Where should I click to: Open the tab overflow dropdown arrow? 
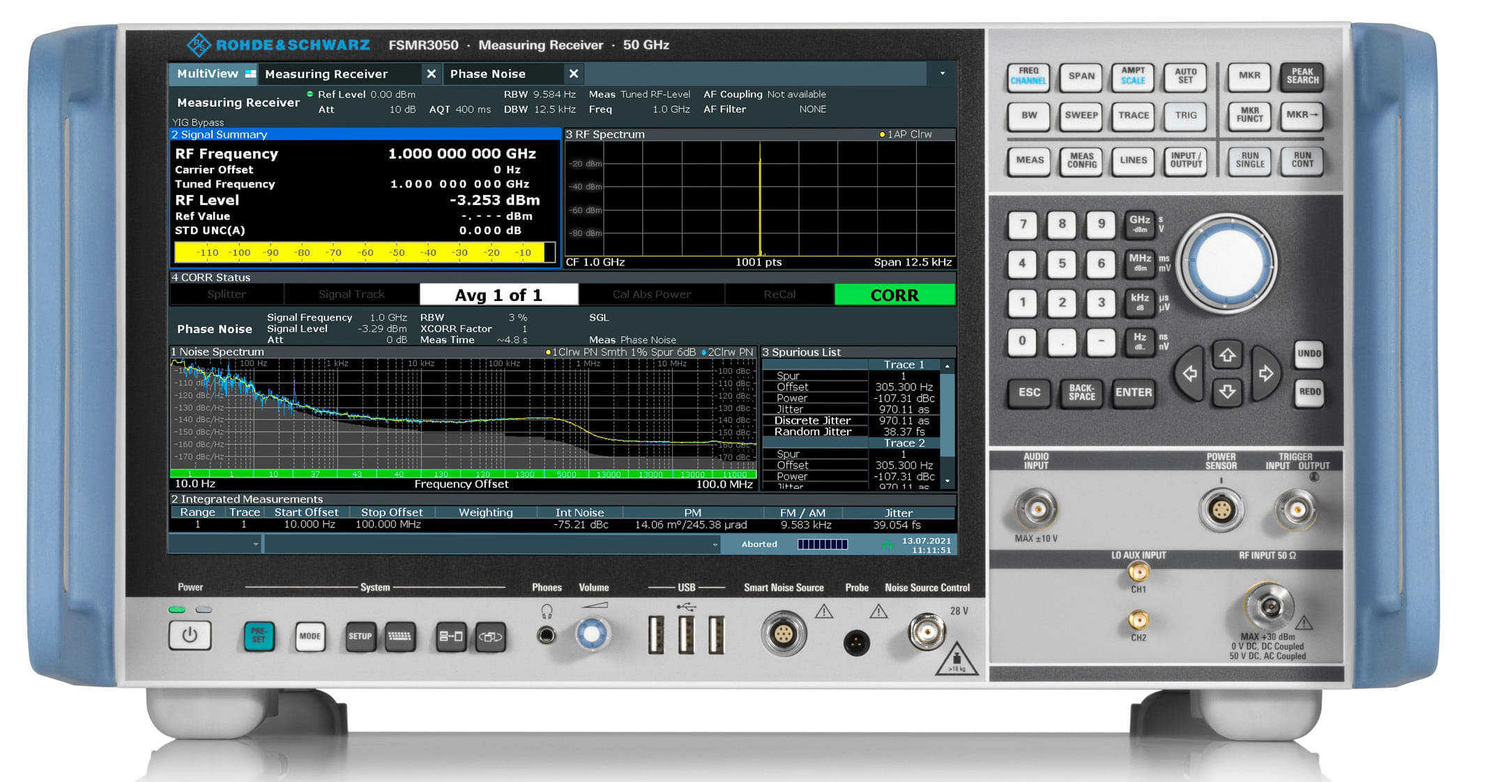943,74
